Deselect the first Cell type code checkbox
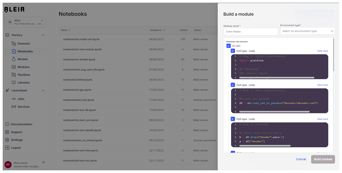The width and height of the screenshot is (342, 173). tap(233, 51)
